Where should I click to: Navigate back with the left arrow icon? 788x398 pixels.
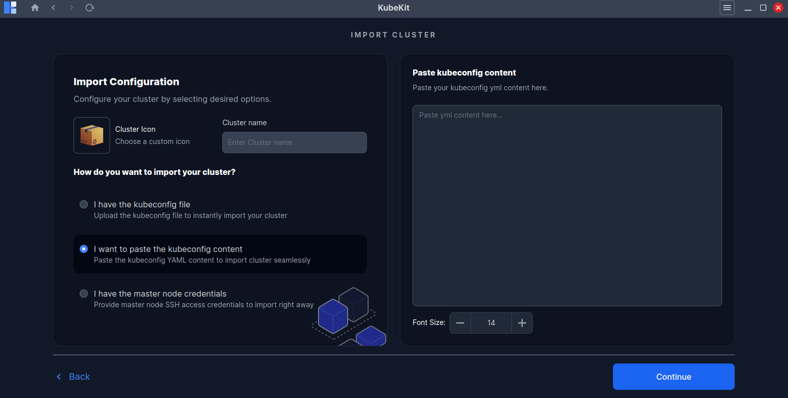[53, 8]
